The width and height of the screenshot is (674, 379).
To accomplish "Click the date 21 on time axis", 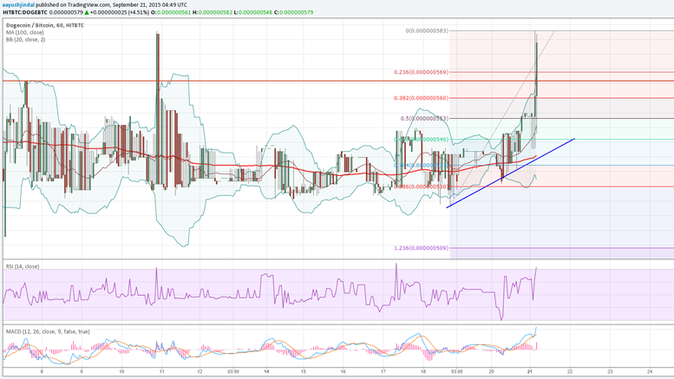I will 529,372.
